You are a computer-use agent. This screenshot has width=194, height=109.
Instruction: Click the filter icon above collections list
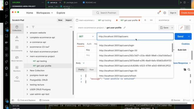pos(33,27)
